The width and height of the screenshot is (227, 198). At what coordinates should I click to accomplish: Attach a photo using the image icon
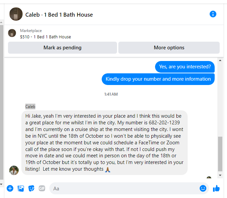pyautogui.click(x=21, y=188)
